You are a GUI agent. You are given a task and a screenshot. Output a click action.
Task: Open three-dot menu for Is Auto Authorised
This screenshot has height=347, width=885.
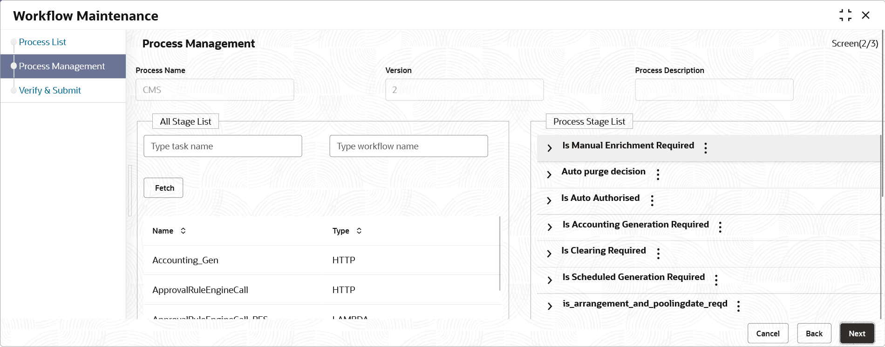[x=652, y=200]
